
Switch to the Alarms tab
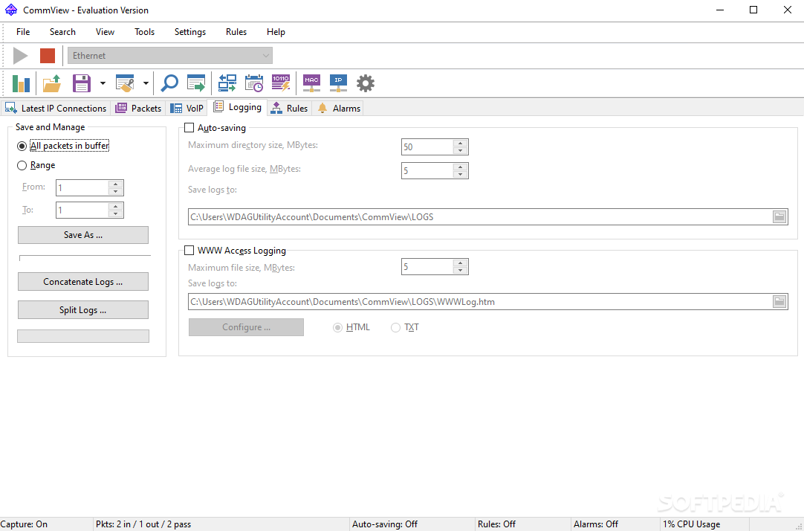click(339, 109)
